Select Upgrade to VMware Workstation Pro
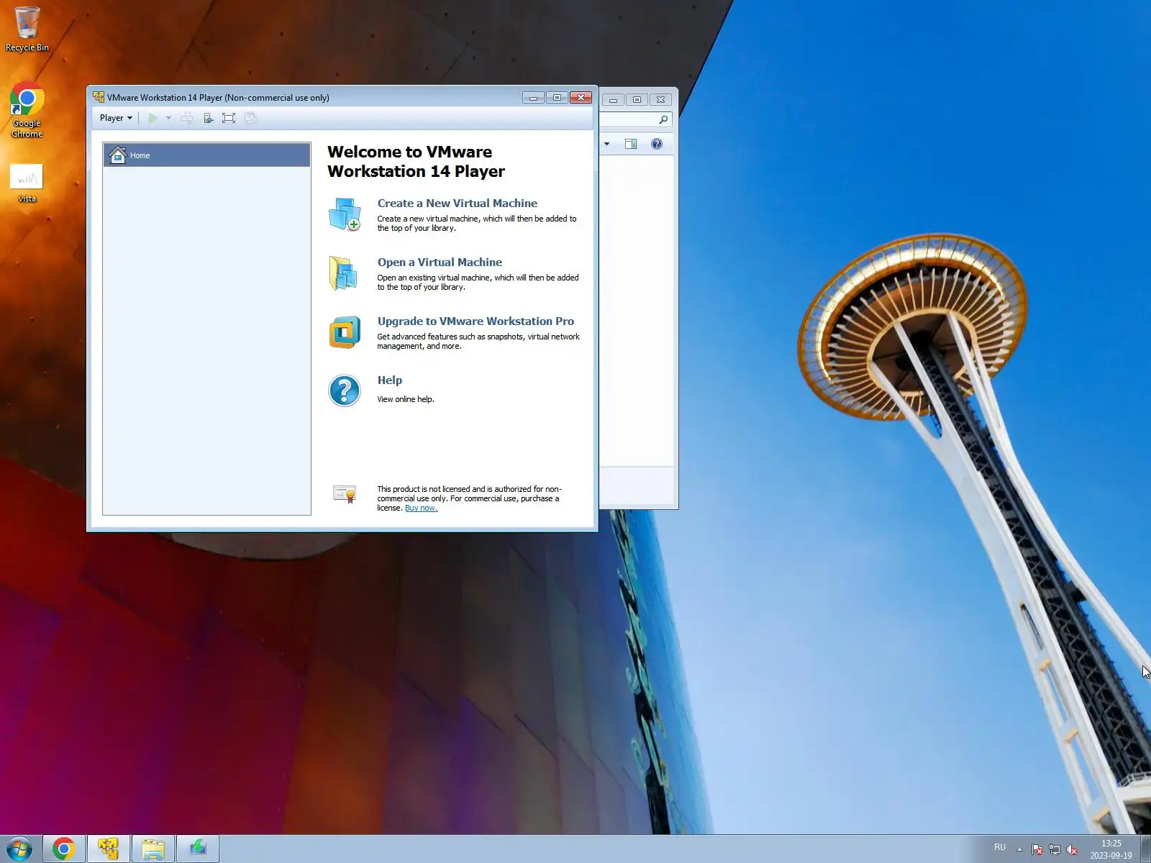The width and height of the screenshot is (1151, 863). pyautogui.click(x=476, y=321)
